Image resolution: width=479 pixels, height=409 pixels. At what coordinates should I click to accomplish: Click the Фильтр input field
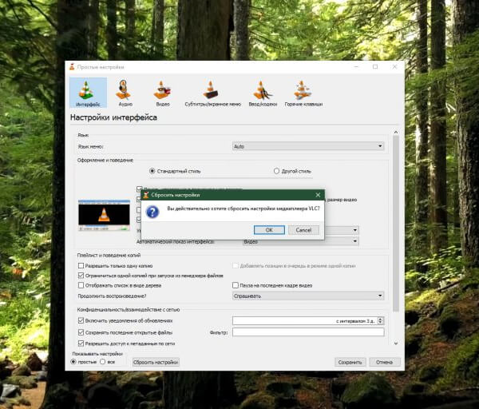tap(308, 332)
